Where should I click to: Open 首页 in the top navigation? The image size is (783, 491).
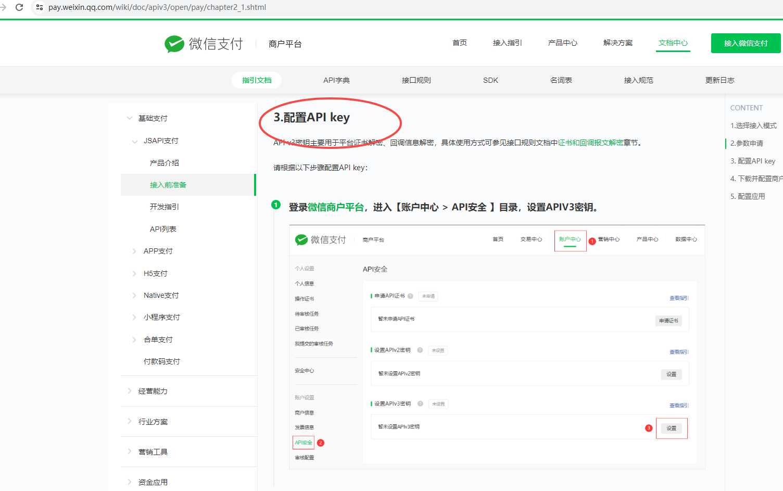[460, 43]
